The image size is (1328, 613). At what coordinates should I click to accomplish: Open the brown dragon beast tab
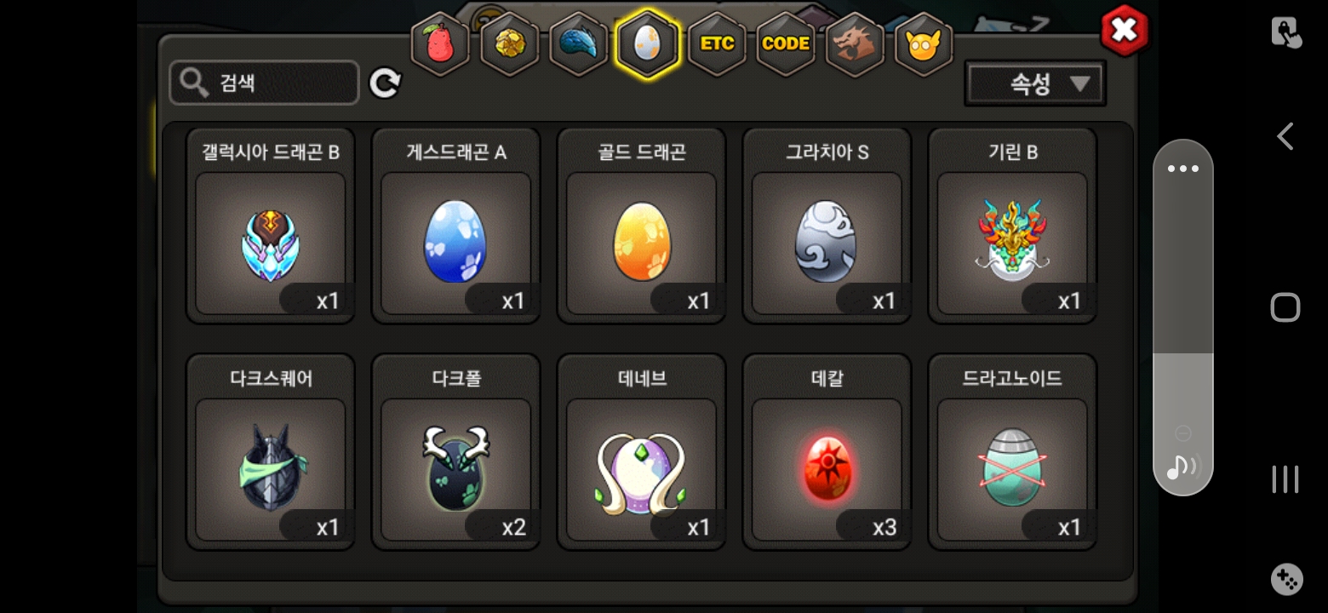[855, 44]
